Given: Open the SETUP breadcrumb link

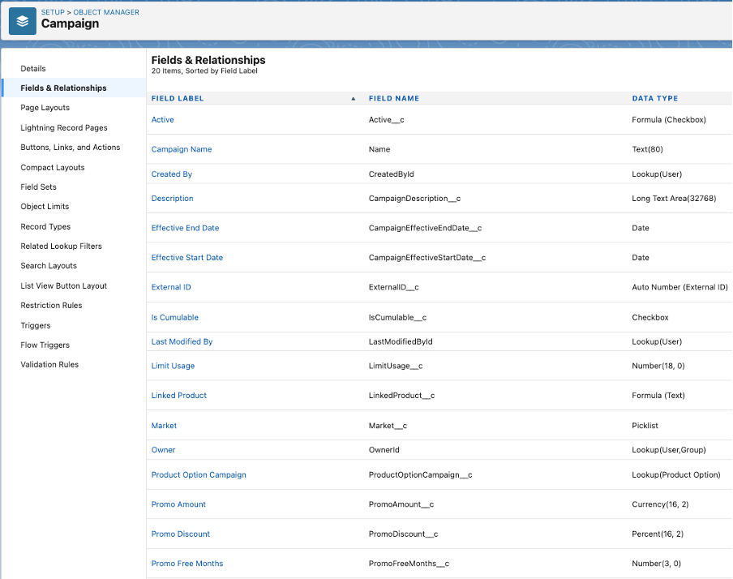Looking at the screenshot, I should (x=53, y=12).
